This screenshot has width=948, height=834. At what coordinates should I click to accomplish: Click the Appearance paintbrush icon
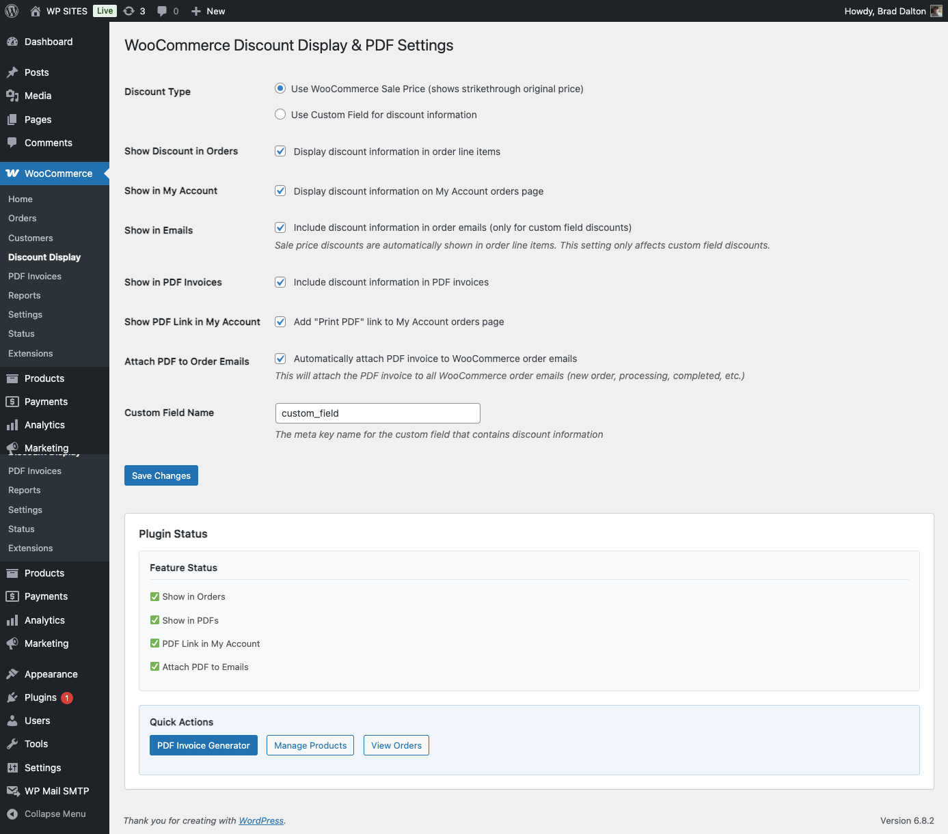12,674
